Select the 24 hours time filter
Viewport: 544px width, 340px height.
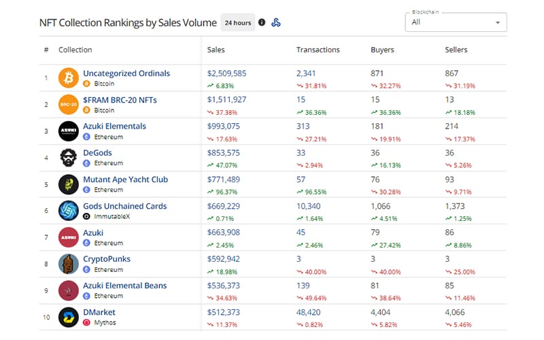coord(238,22)
